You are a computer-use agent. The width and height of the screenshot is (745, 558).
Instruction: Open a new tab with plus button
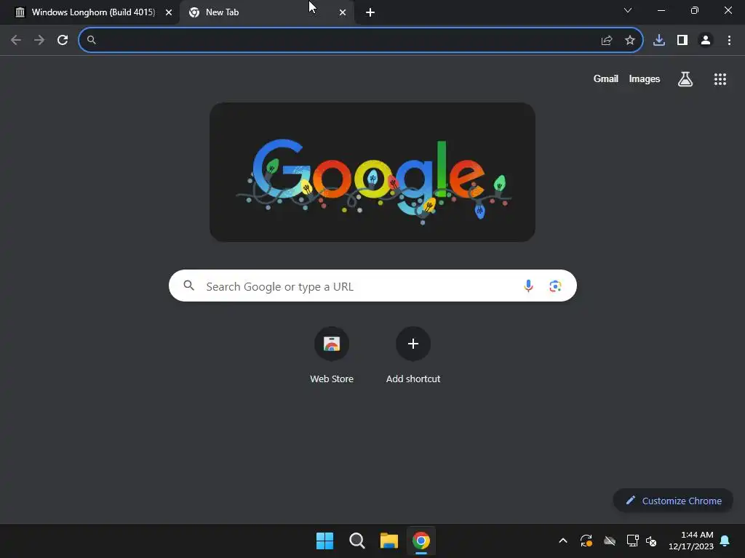[x=370, y=13]
